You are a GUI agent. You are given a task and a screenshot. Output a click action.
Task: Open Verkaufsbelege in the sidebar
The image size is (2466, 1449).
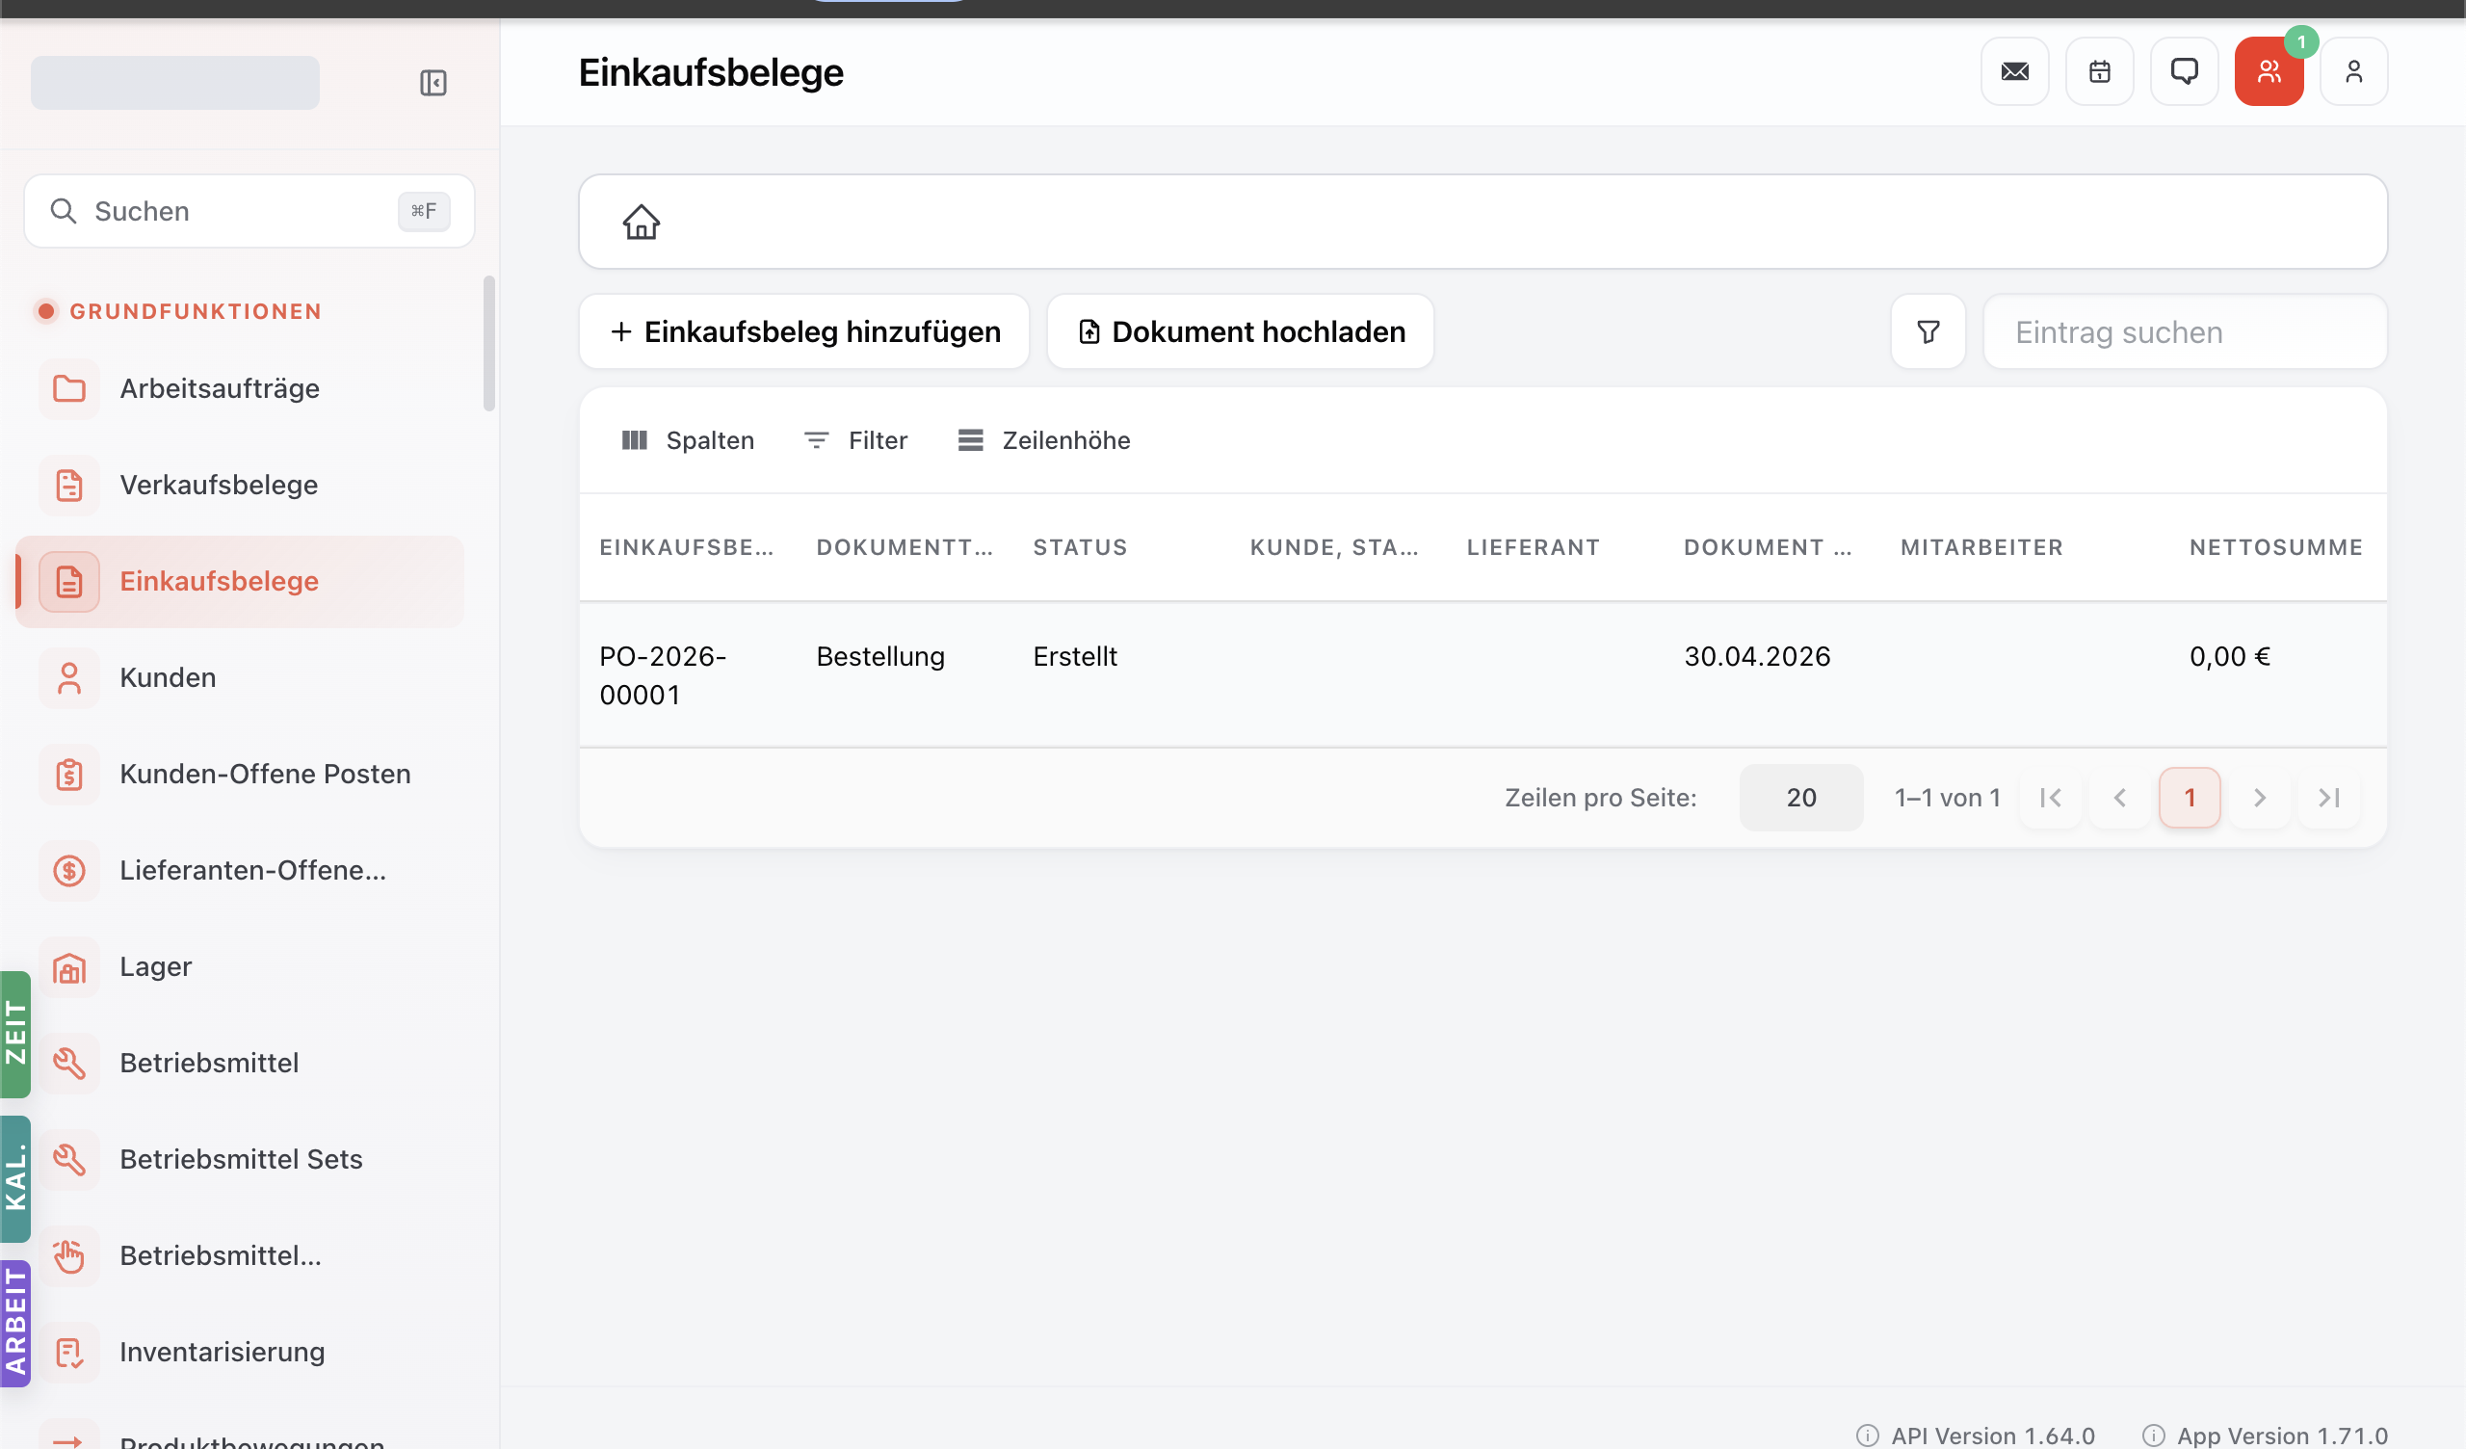[x=241, y=485]
